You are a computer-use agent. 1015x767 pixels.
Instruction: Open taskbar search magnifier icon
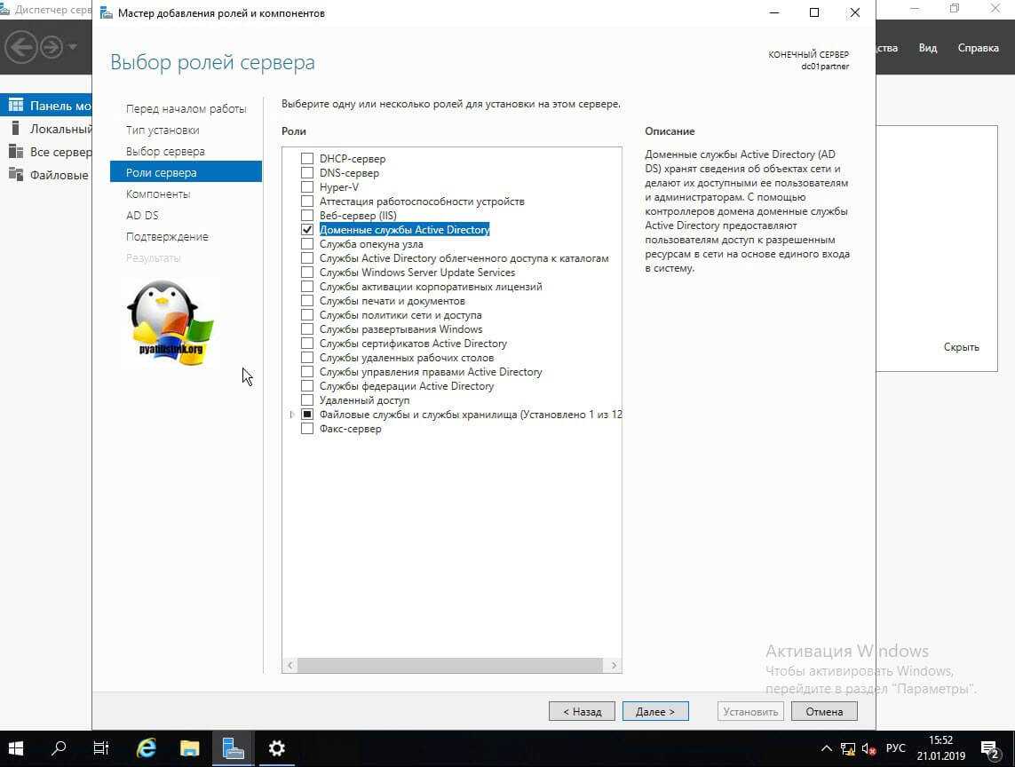pyautogui.click(x=59, y=748)
